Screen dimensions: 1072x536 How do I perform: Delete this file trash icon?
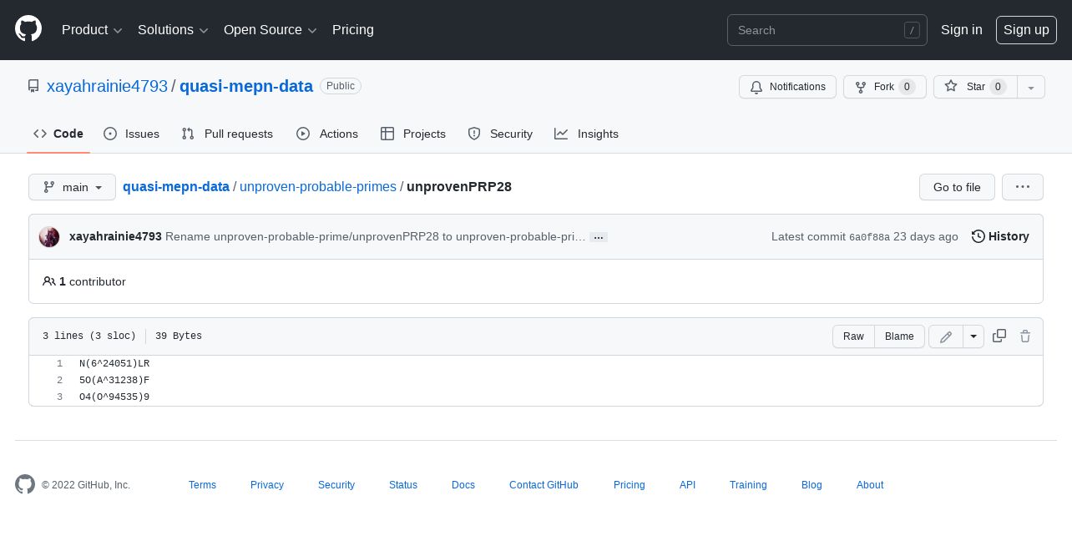tap(1025, 336)
